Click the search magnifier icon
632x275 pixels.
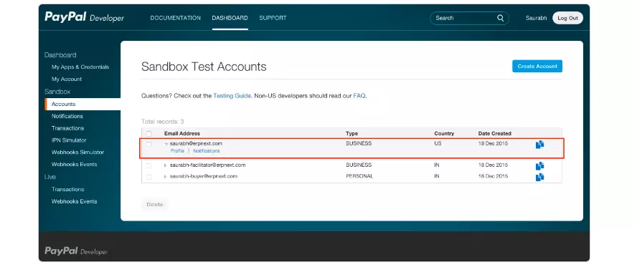pos(500,18)
